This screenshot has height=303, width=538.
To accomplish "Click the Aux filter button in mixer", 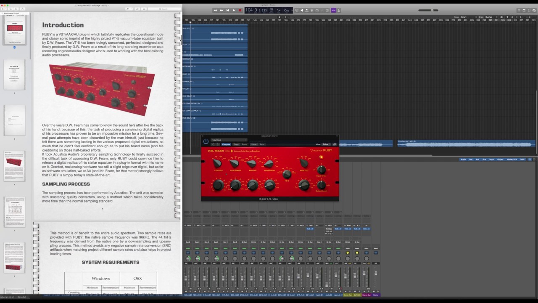I will coord(477,159).
